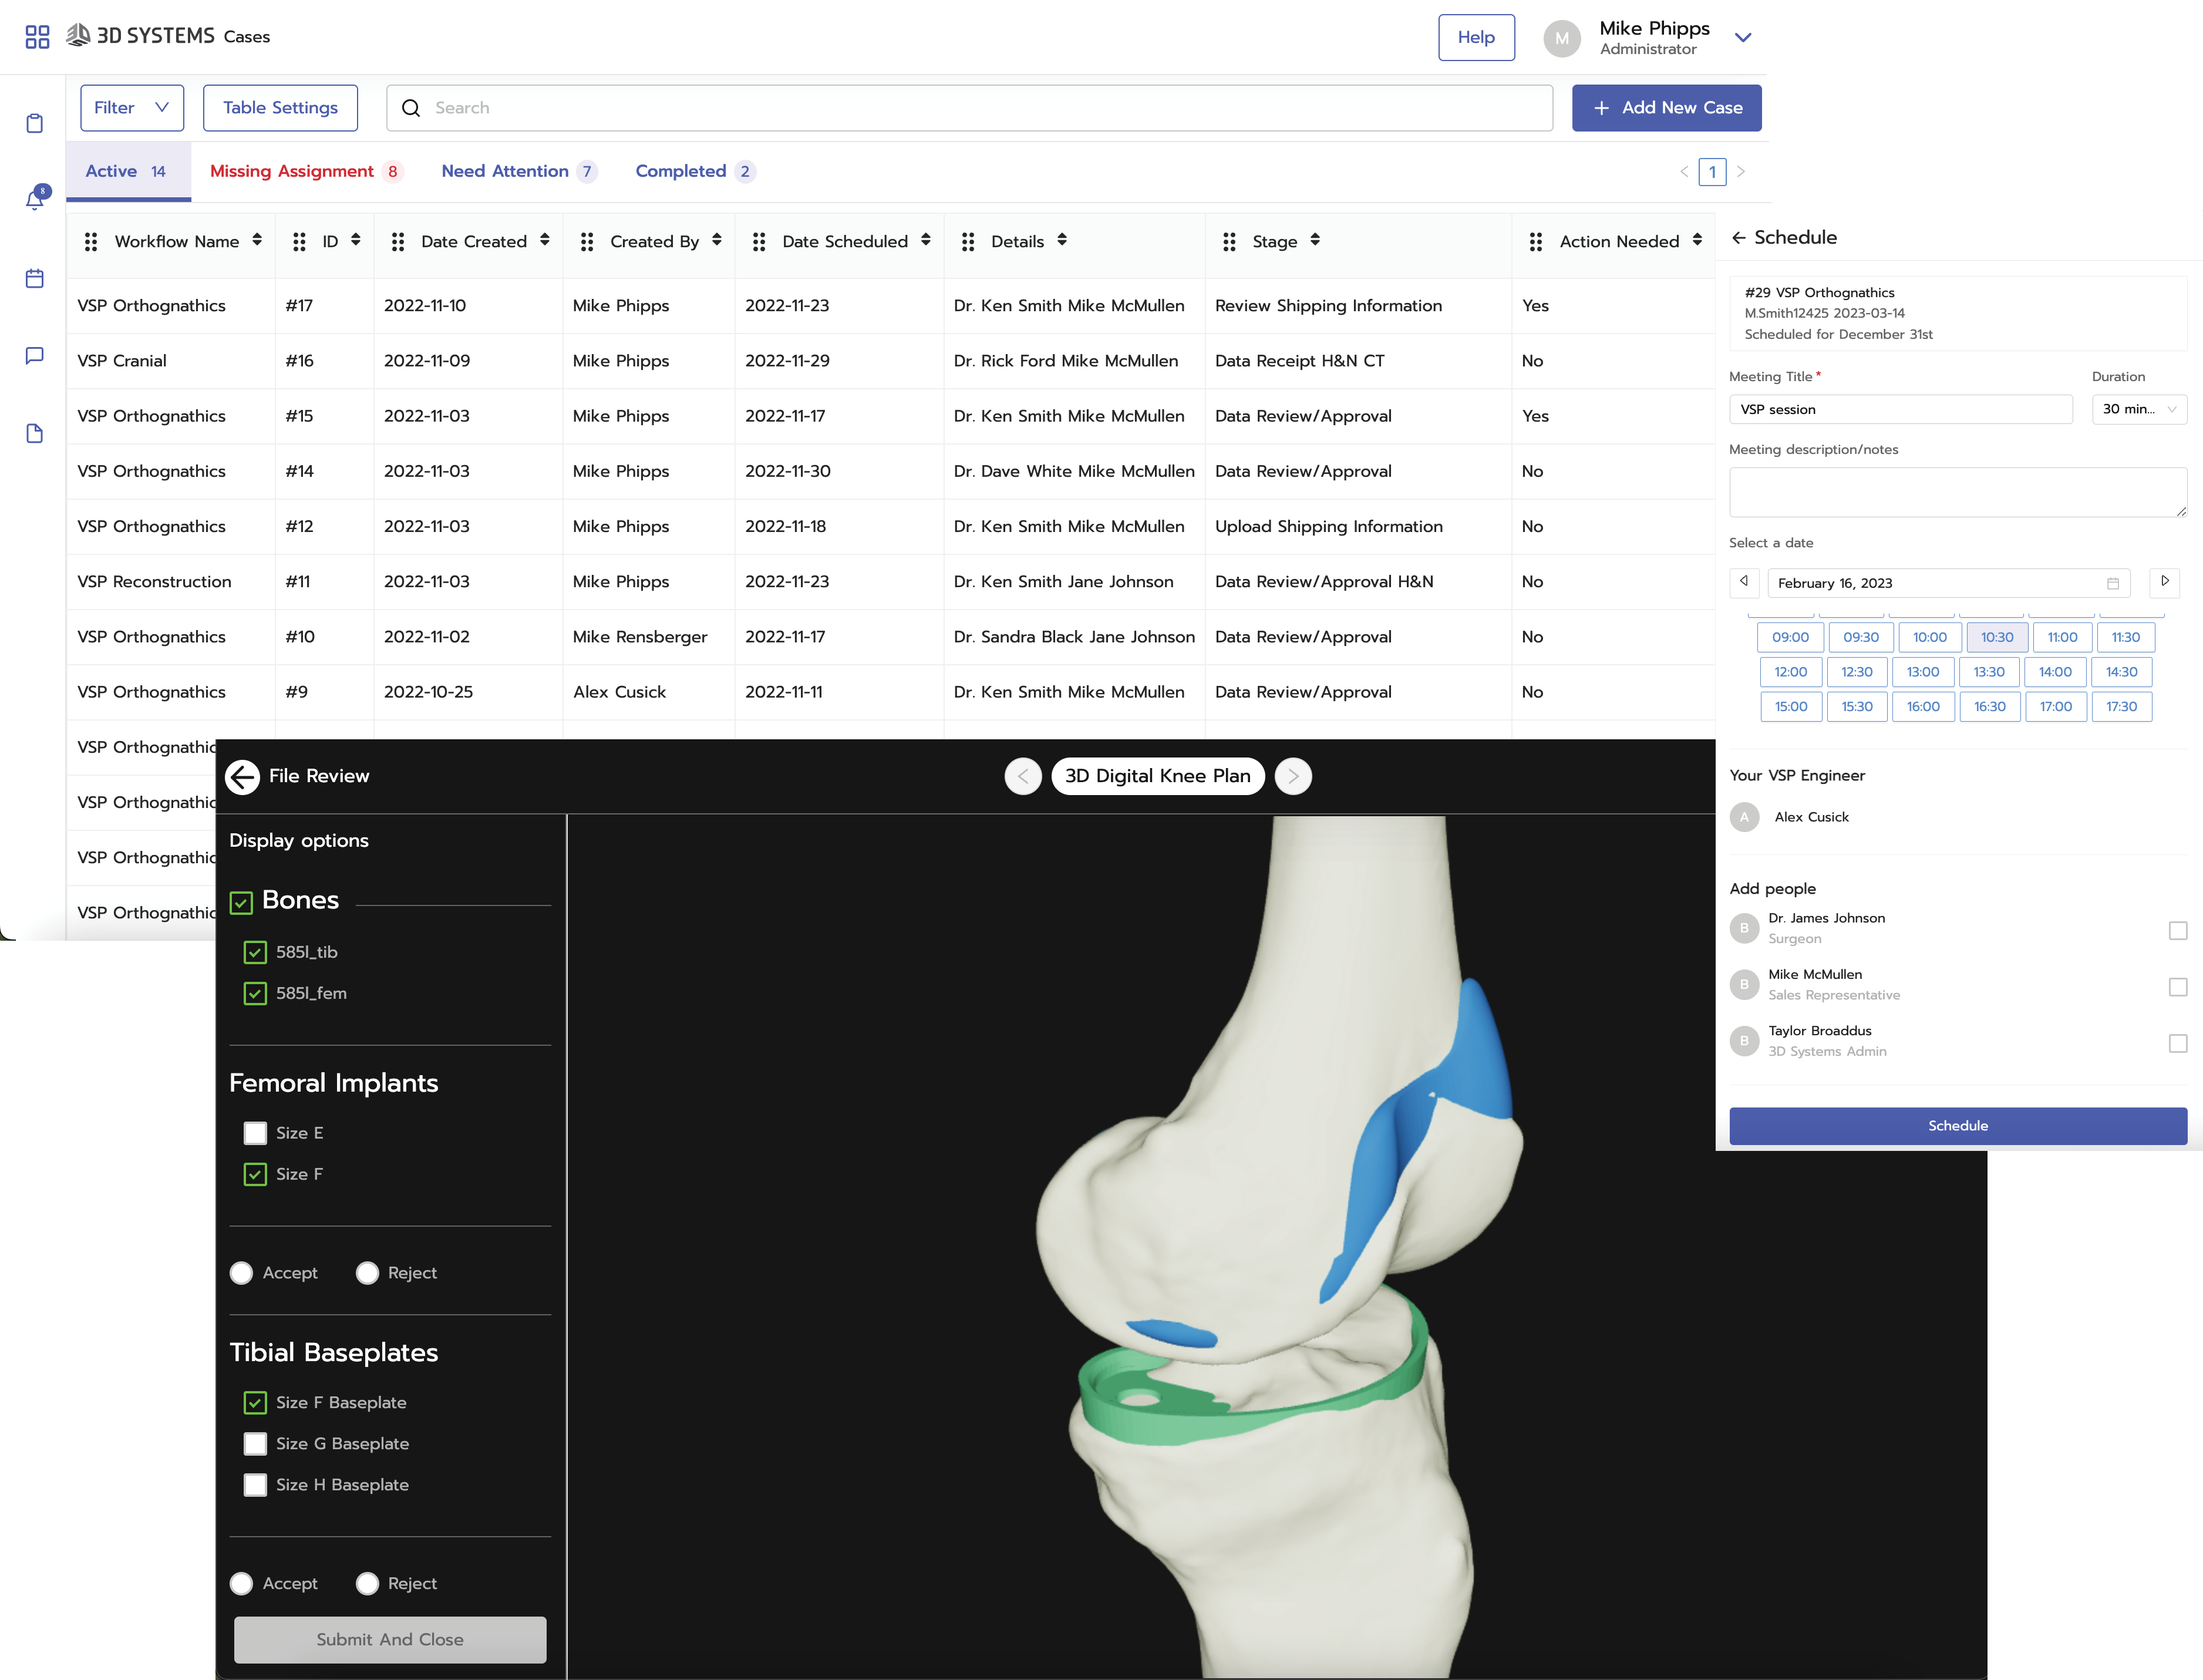
Task: Click Submit And Close
Action: pyautogui.click(x=390, y=1639)
